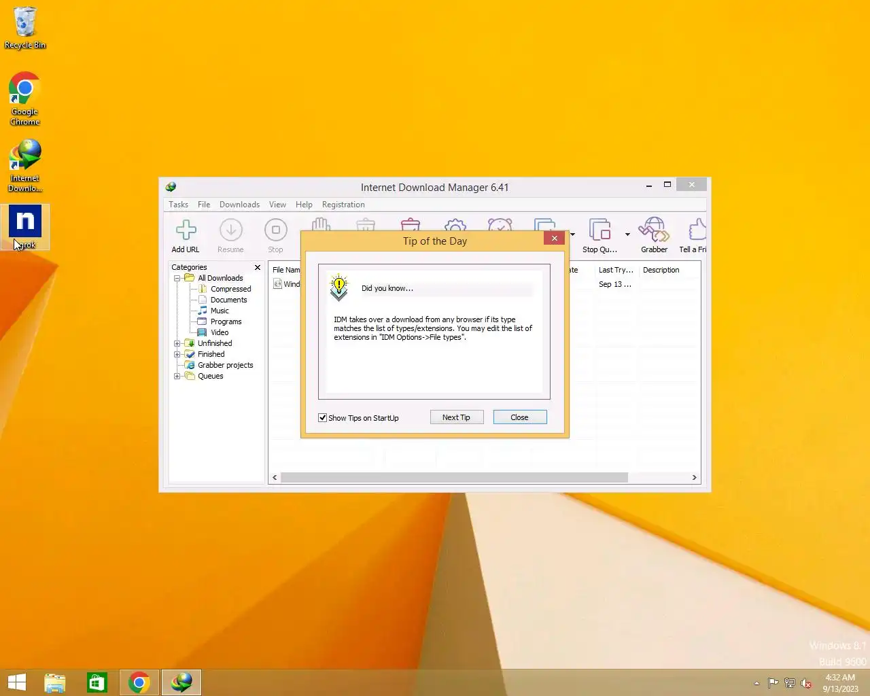
Task: Open the Downloads menu
Action: click(x=239, y=205)
